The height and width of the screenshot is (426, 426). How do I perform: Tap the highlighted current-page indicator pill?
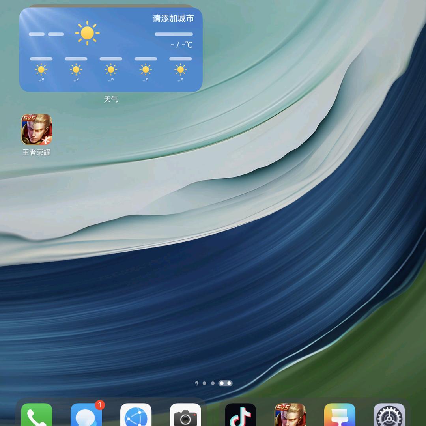225,383
